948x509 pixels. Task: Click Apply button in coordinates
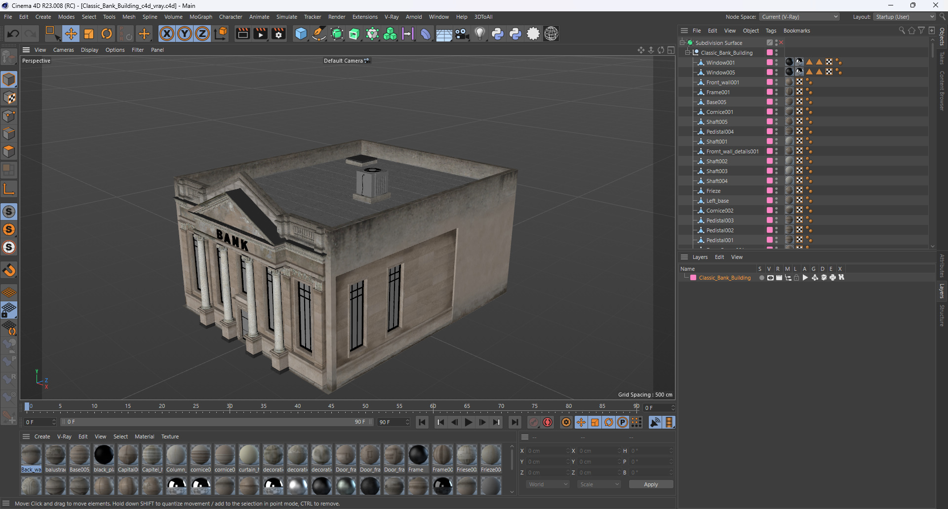651,484
